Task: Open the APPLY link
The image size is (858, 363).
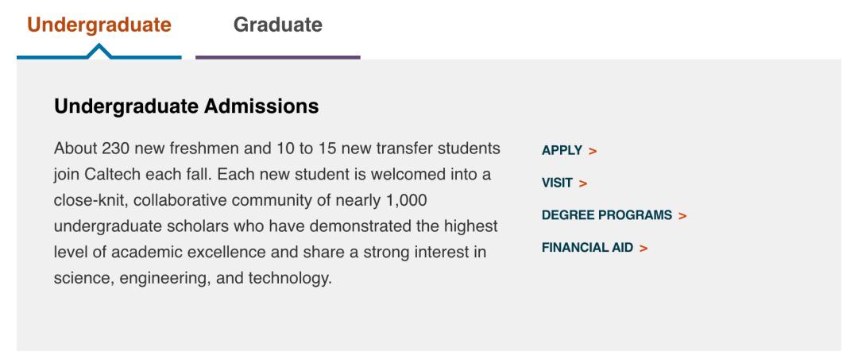Action: [562, 150]
